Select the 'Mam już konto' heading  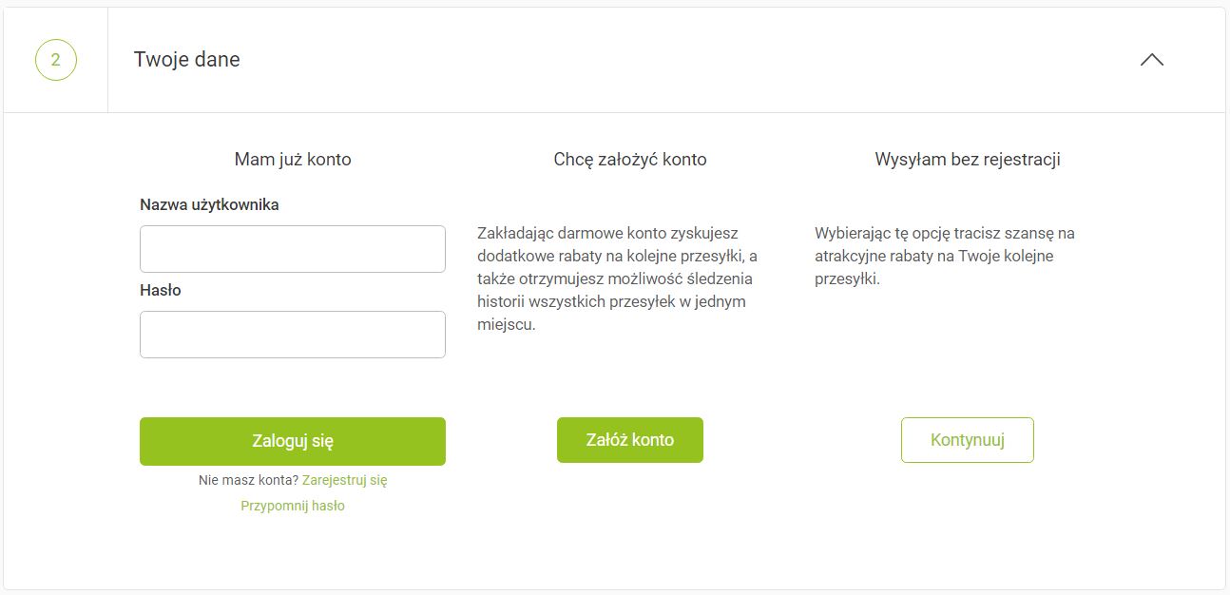293,160
